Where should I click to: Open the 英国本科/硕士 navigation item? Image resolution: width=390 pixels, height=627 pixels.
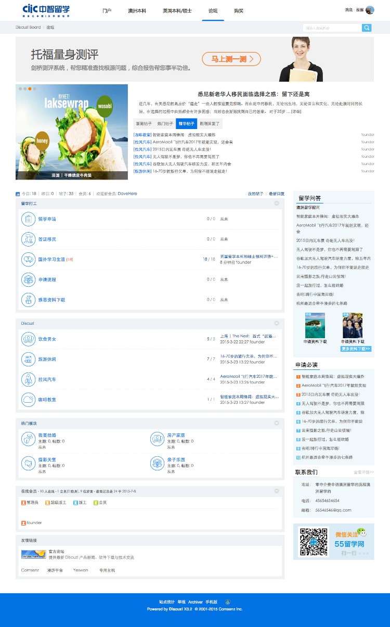[x=177, y=10]
